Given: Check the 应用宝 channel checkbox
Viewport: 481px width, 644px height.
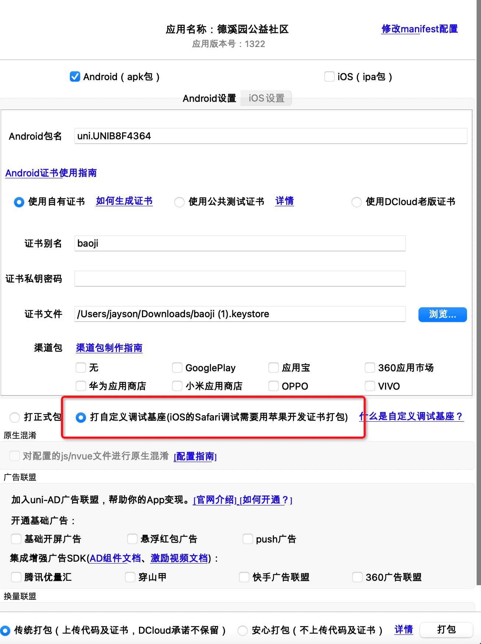Looking at the screenshot, I should [274, 367].
